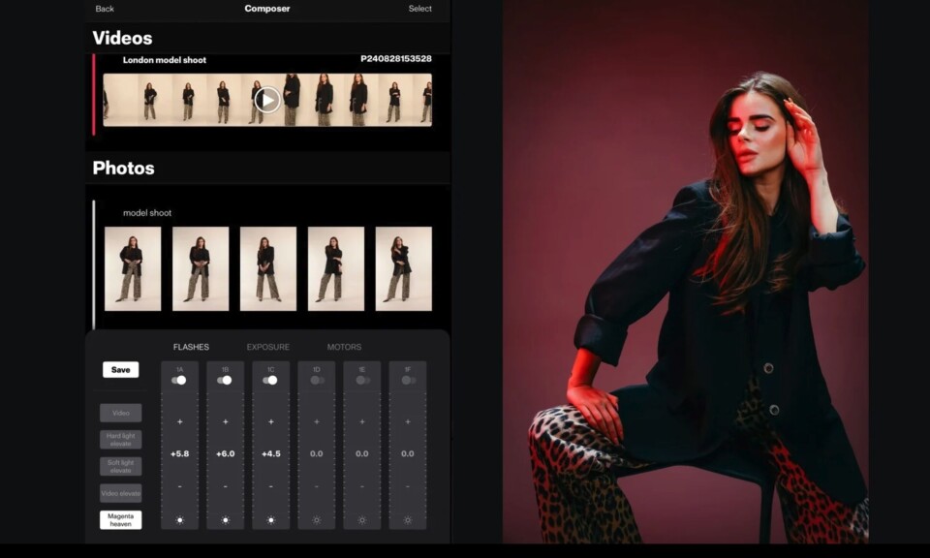Image resolution: width=930 pixels, height=558 pixels.
Task: Increase flash 1C power with plus
Action: [x=270, y=421]
